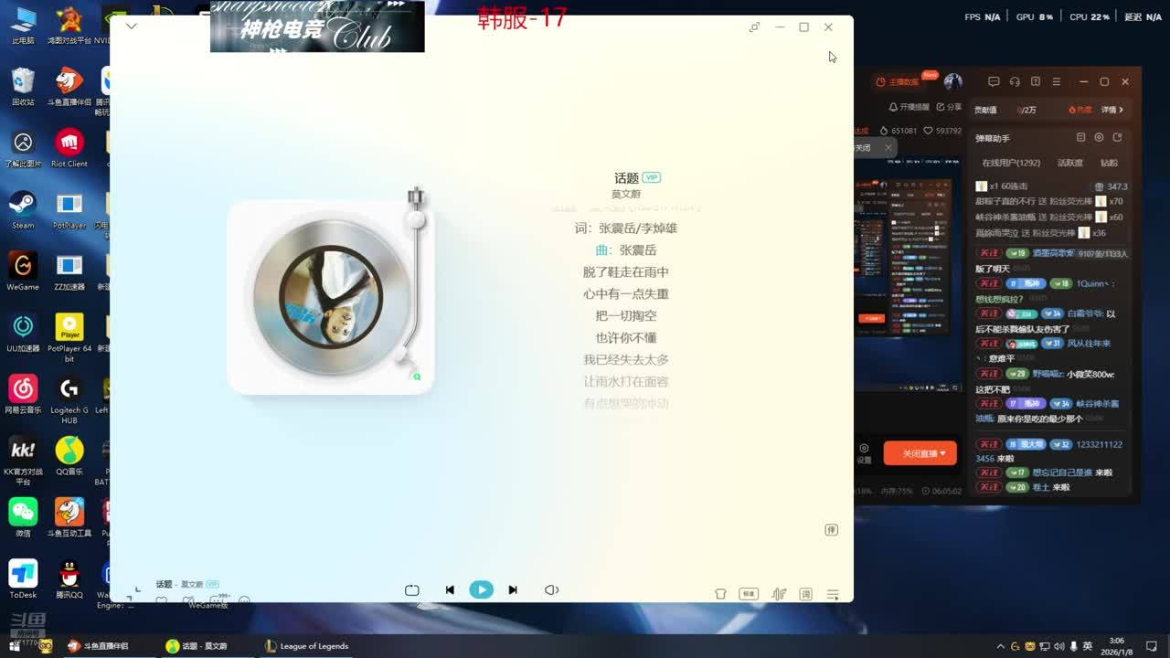
Task: Click the 分享 share button
Action: (x=948, y=107)
